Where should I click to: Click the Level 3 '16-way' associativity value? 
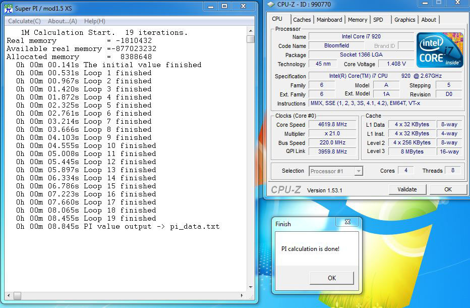click(449, 151)
